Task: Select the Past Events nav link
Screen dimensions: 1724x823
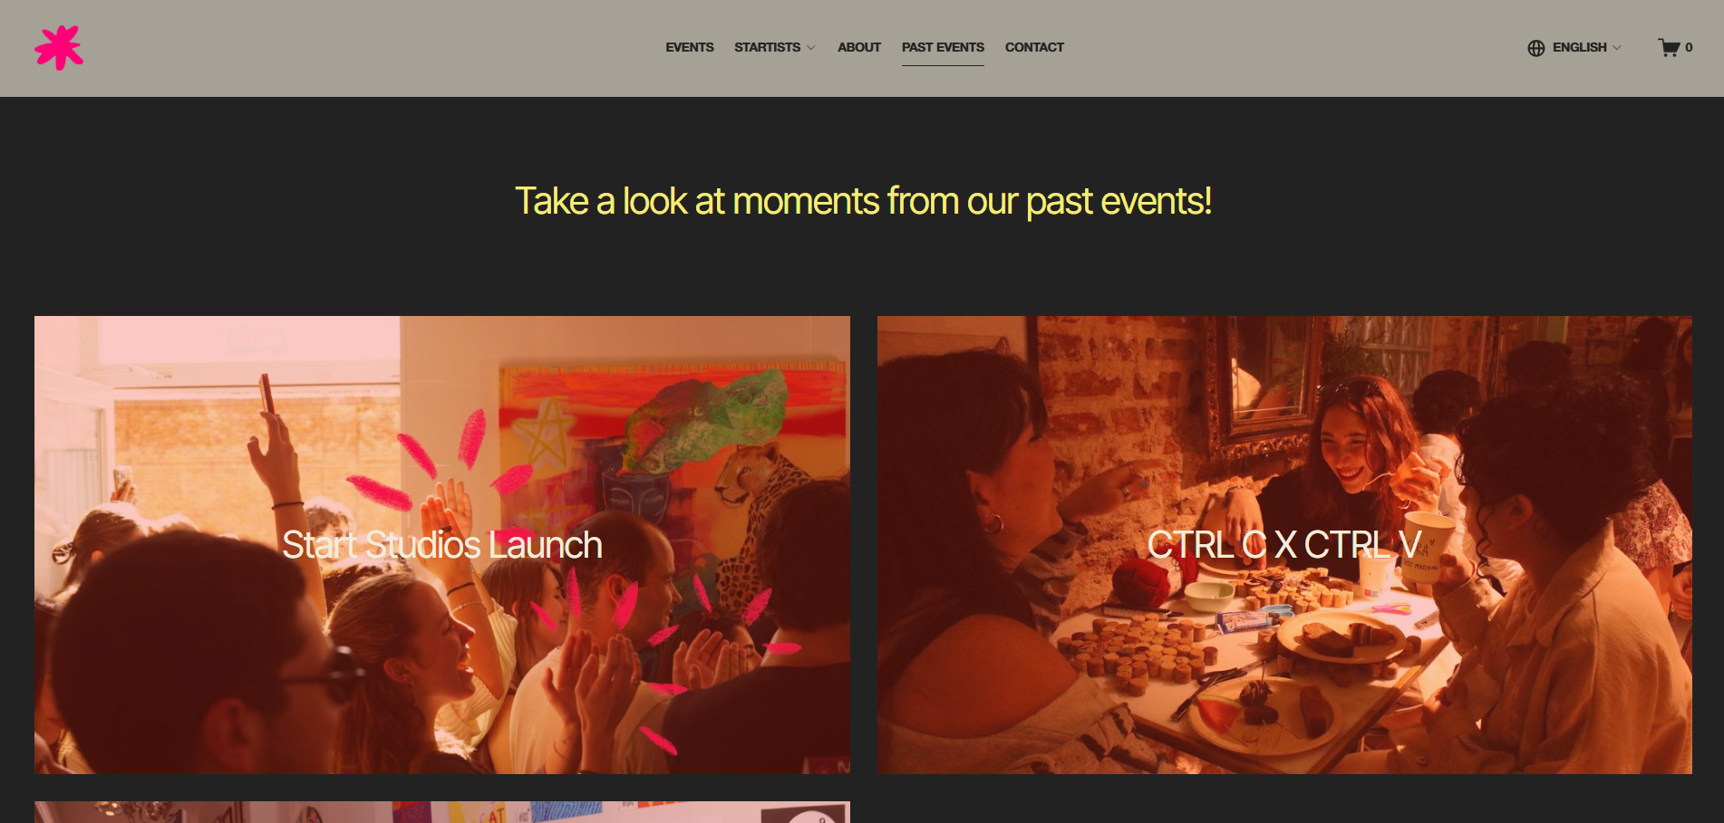Action: pos(943,47)
